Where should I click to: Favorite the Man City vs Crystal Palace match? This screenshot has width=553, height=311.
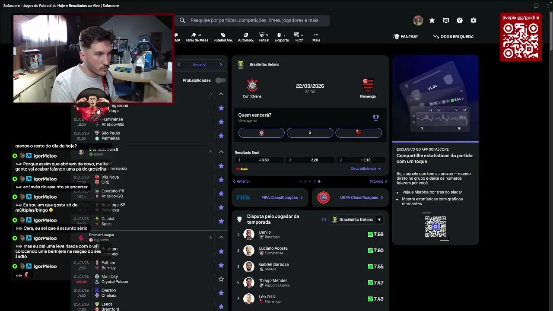click(221, 279)
